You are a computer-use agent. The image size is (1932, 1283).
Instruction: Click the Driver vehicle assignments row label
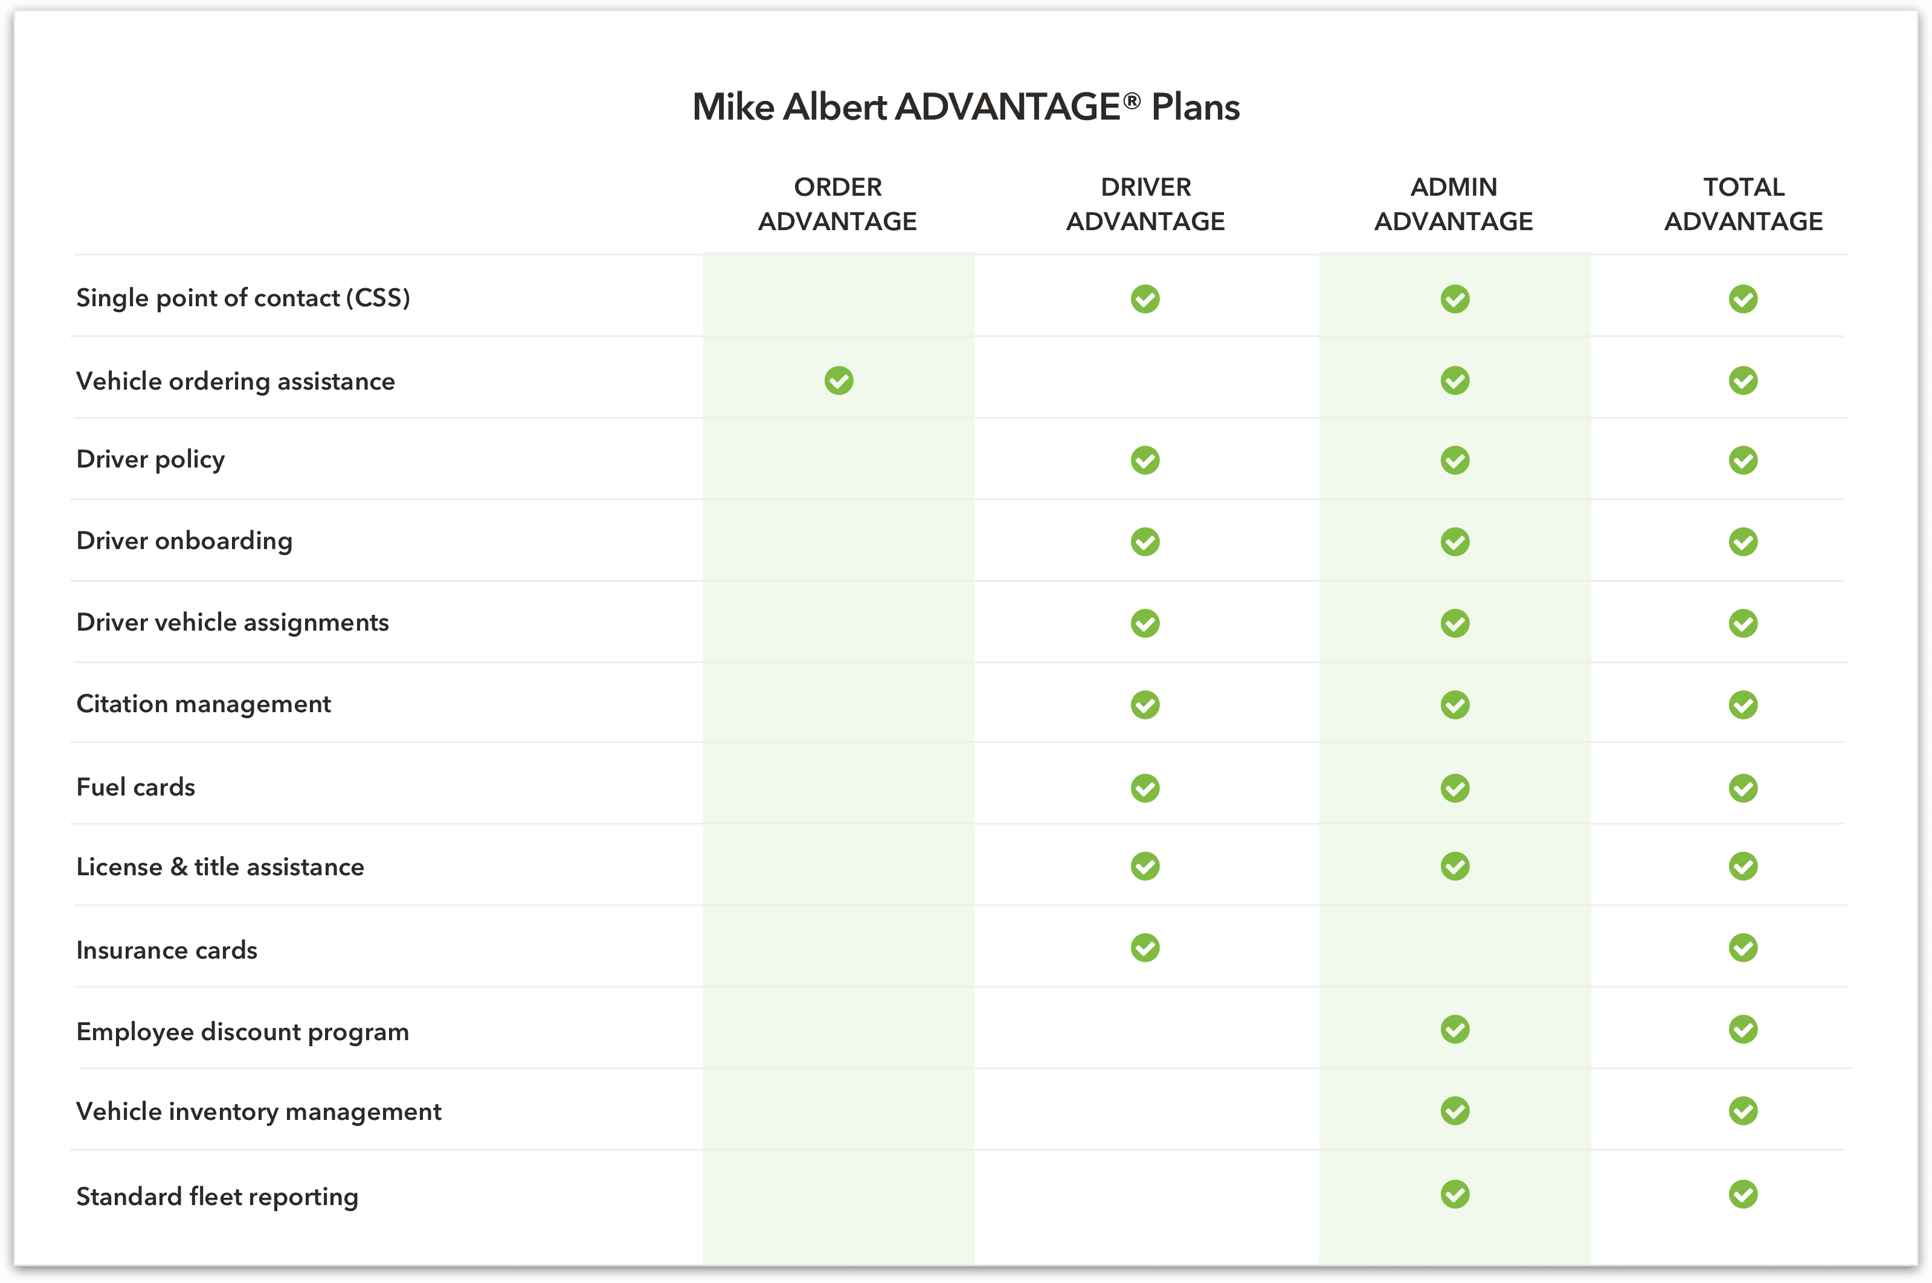click(x=233, y=623)
